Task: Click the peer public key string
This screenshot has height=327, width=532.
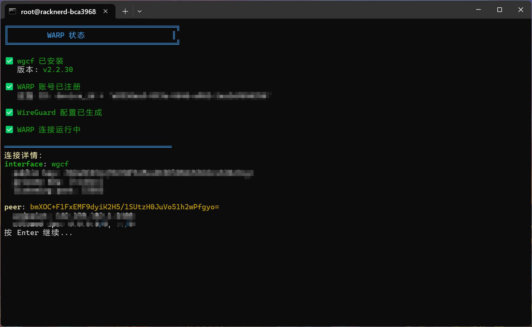Action: [124, 207]
